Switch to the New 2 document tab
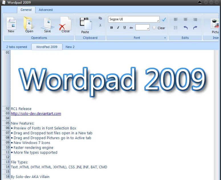This screenshot has width=221, height=180. click(x=70, y=47)
